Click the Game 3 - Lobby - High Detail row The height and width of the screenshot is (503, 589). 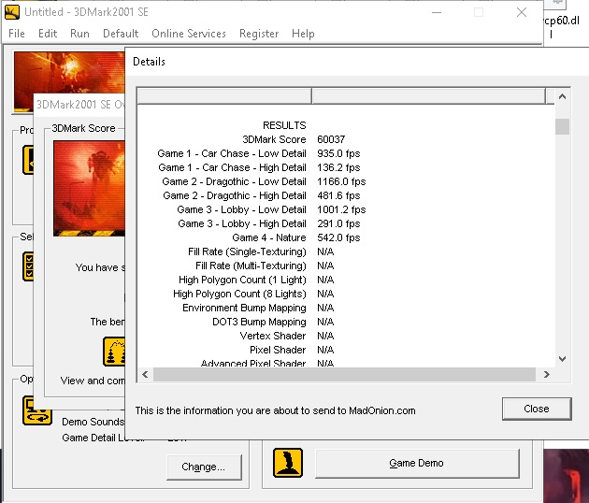tap(269, 223)
